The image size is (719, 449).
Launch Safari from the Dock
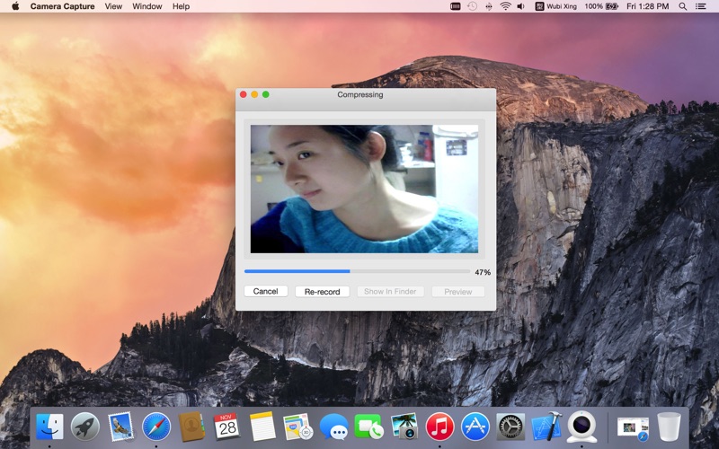pyautogui.click(x=156, y=427)
